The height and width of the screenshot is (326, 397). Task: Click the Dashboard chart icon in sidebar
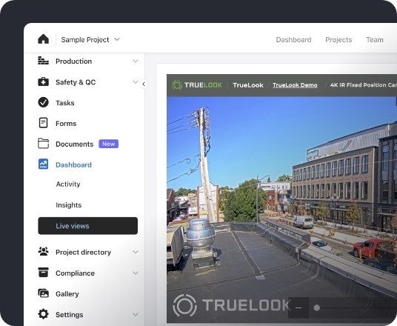43,164
